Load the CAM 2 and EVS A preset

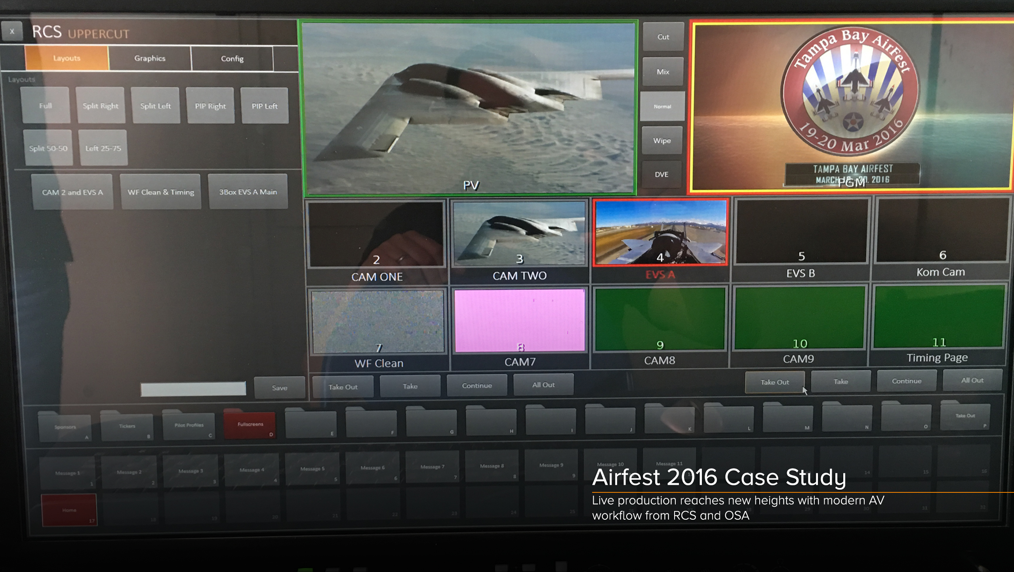[x=72, y=192]
